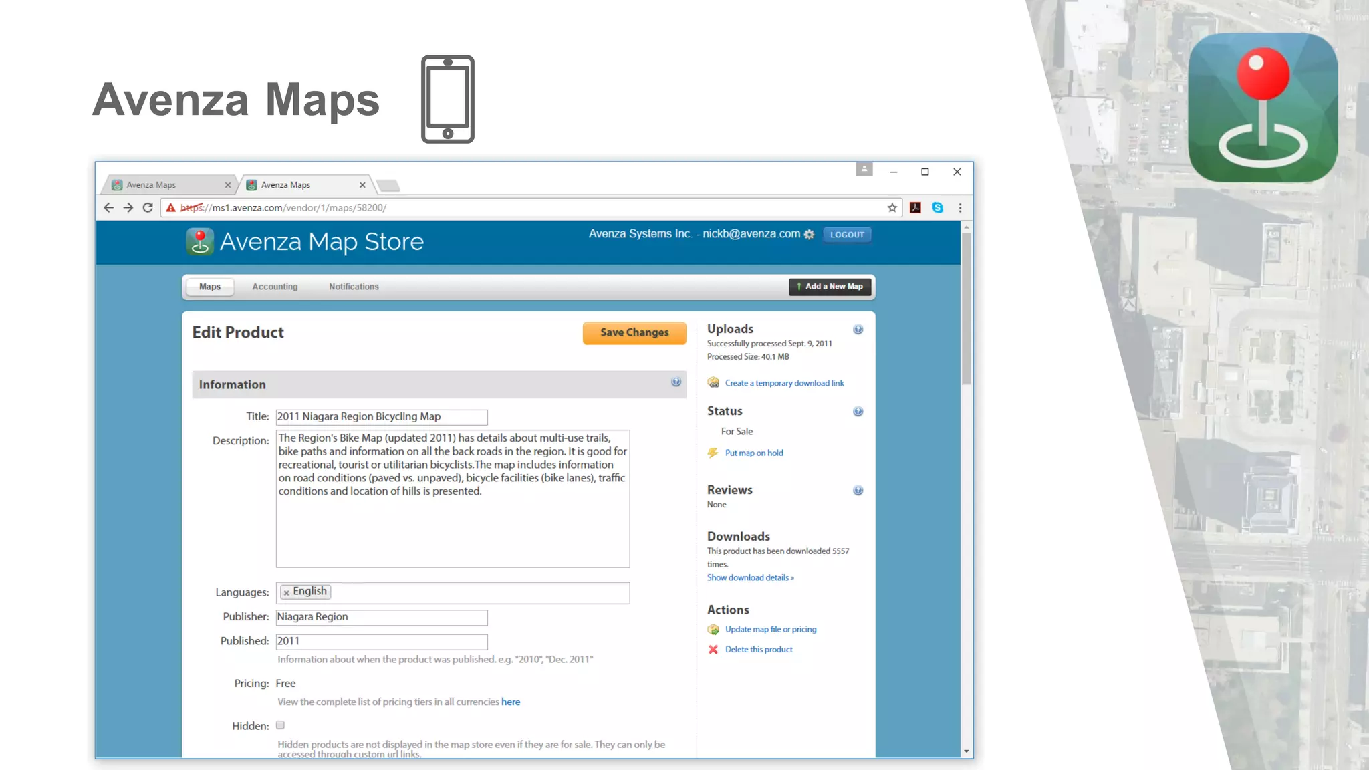Click the account settings gear icon
Viewport: 1369px width, 770px height.
(x=810, y=235)
